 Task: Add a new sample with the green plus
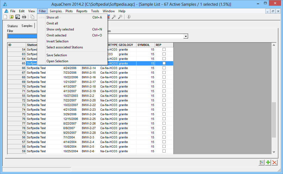point(268,163)
